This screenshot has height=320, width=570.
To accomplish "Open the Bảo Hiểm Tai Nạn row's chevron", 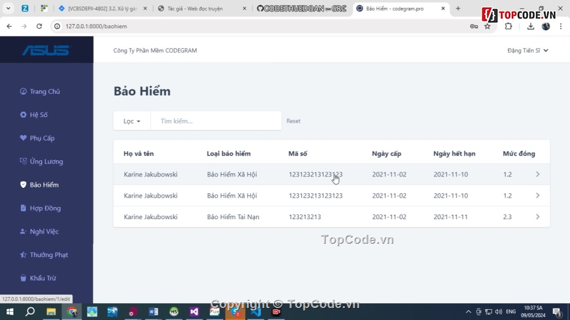I will 538,217.
